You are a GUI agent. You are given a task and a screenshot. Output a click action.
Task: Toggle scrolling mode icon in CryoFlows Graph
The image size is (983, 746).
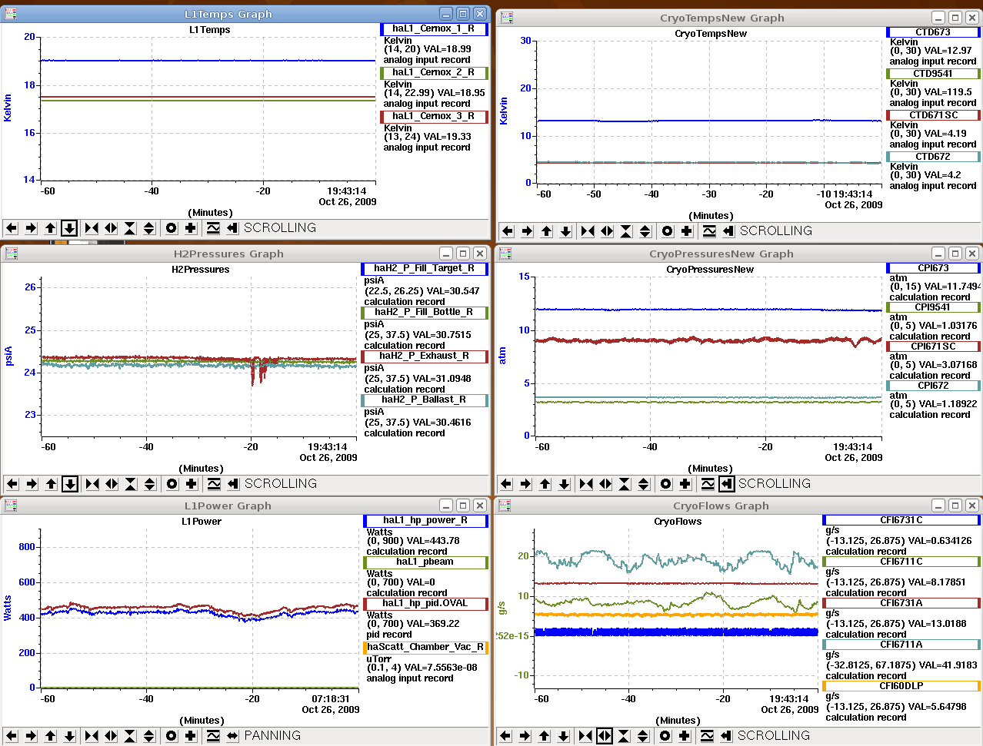point(726,736)
